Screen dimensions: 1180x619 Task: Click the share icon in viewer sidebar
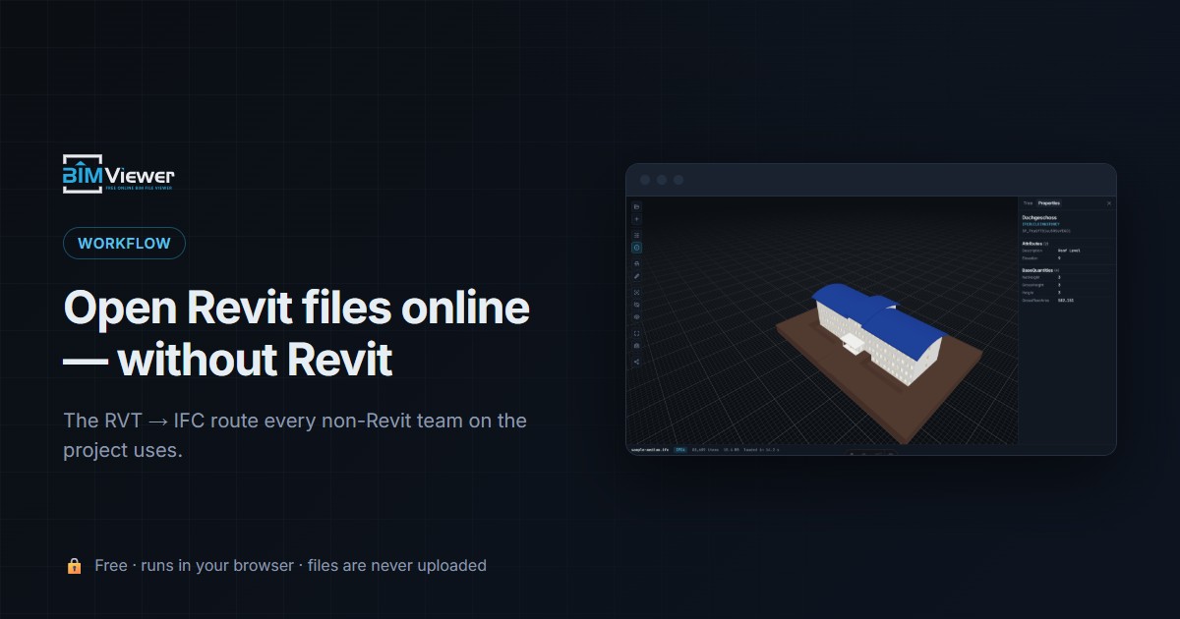pos(636,362)
